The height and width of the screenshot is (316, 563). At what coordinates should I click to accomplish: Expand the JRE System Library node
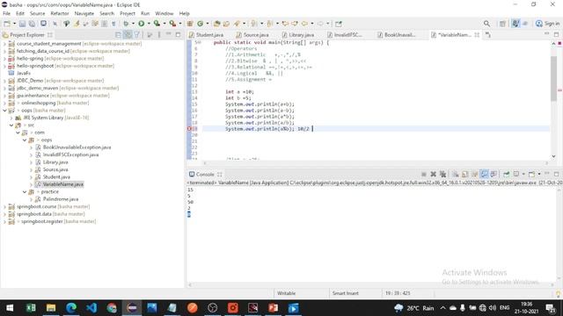(x=11, y=118)
